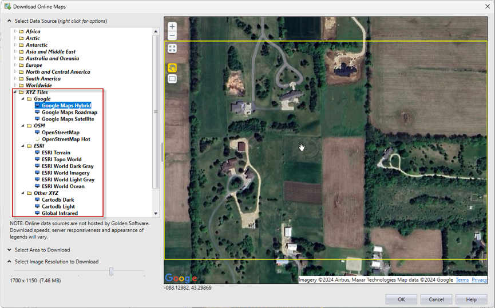The width and height of the screenshot is (495, 308).
Task: Activate the pan hand tool
Action: pyautogui.click(x=172, y=68)
